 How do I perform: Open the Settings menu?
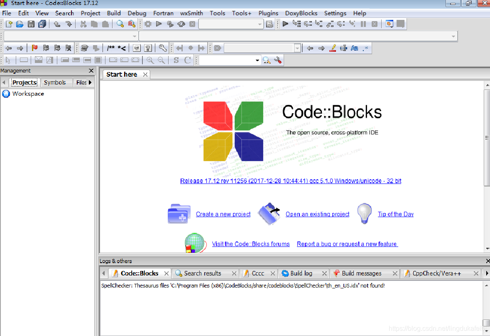(335, 13)
